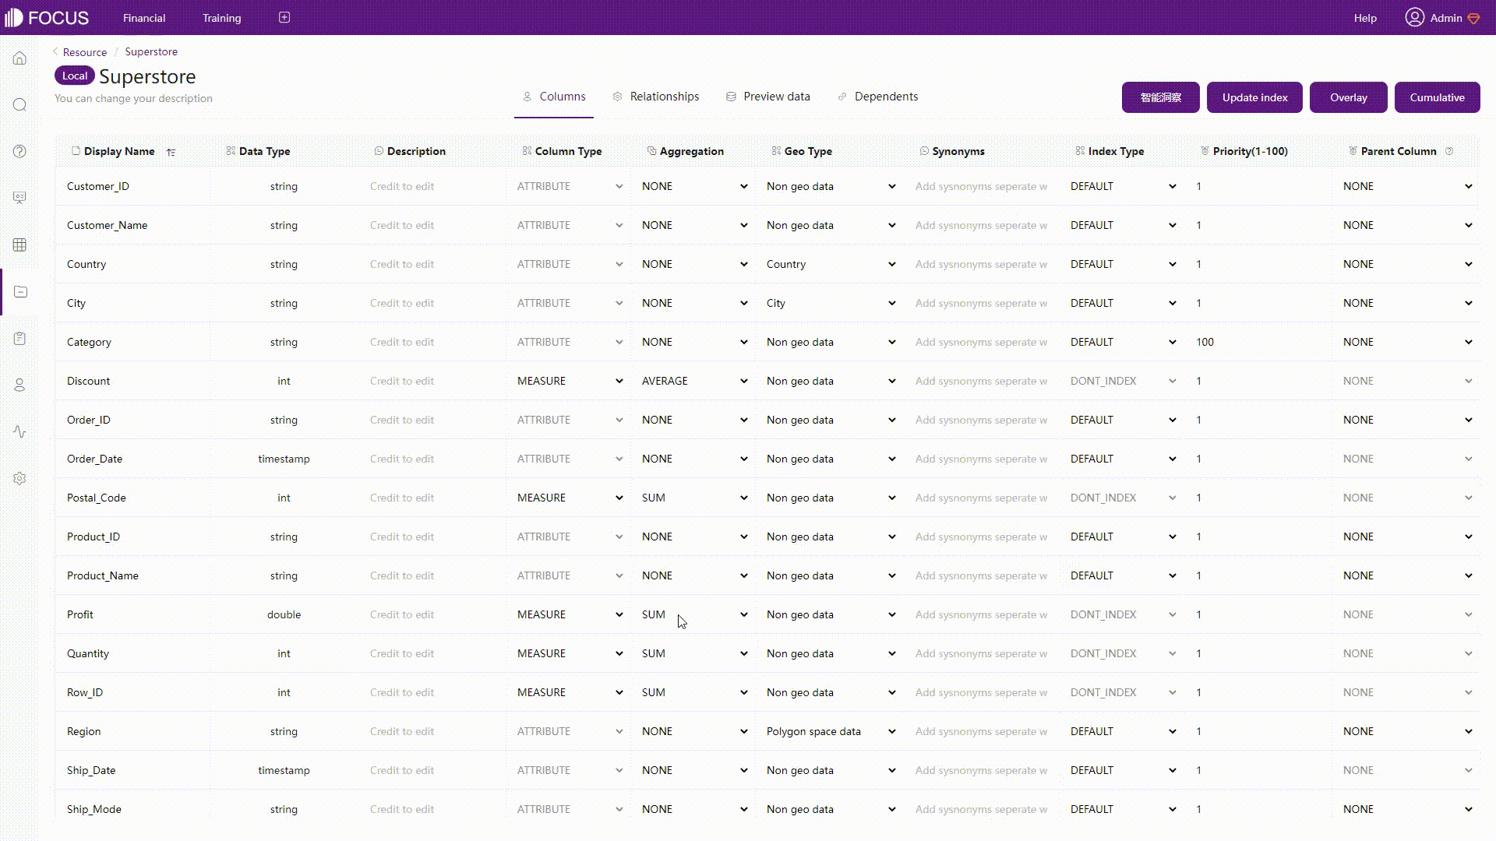Click the help icon in top bar
Viewport: 1496px width, 841px height.
tap(1366, 17)
